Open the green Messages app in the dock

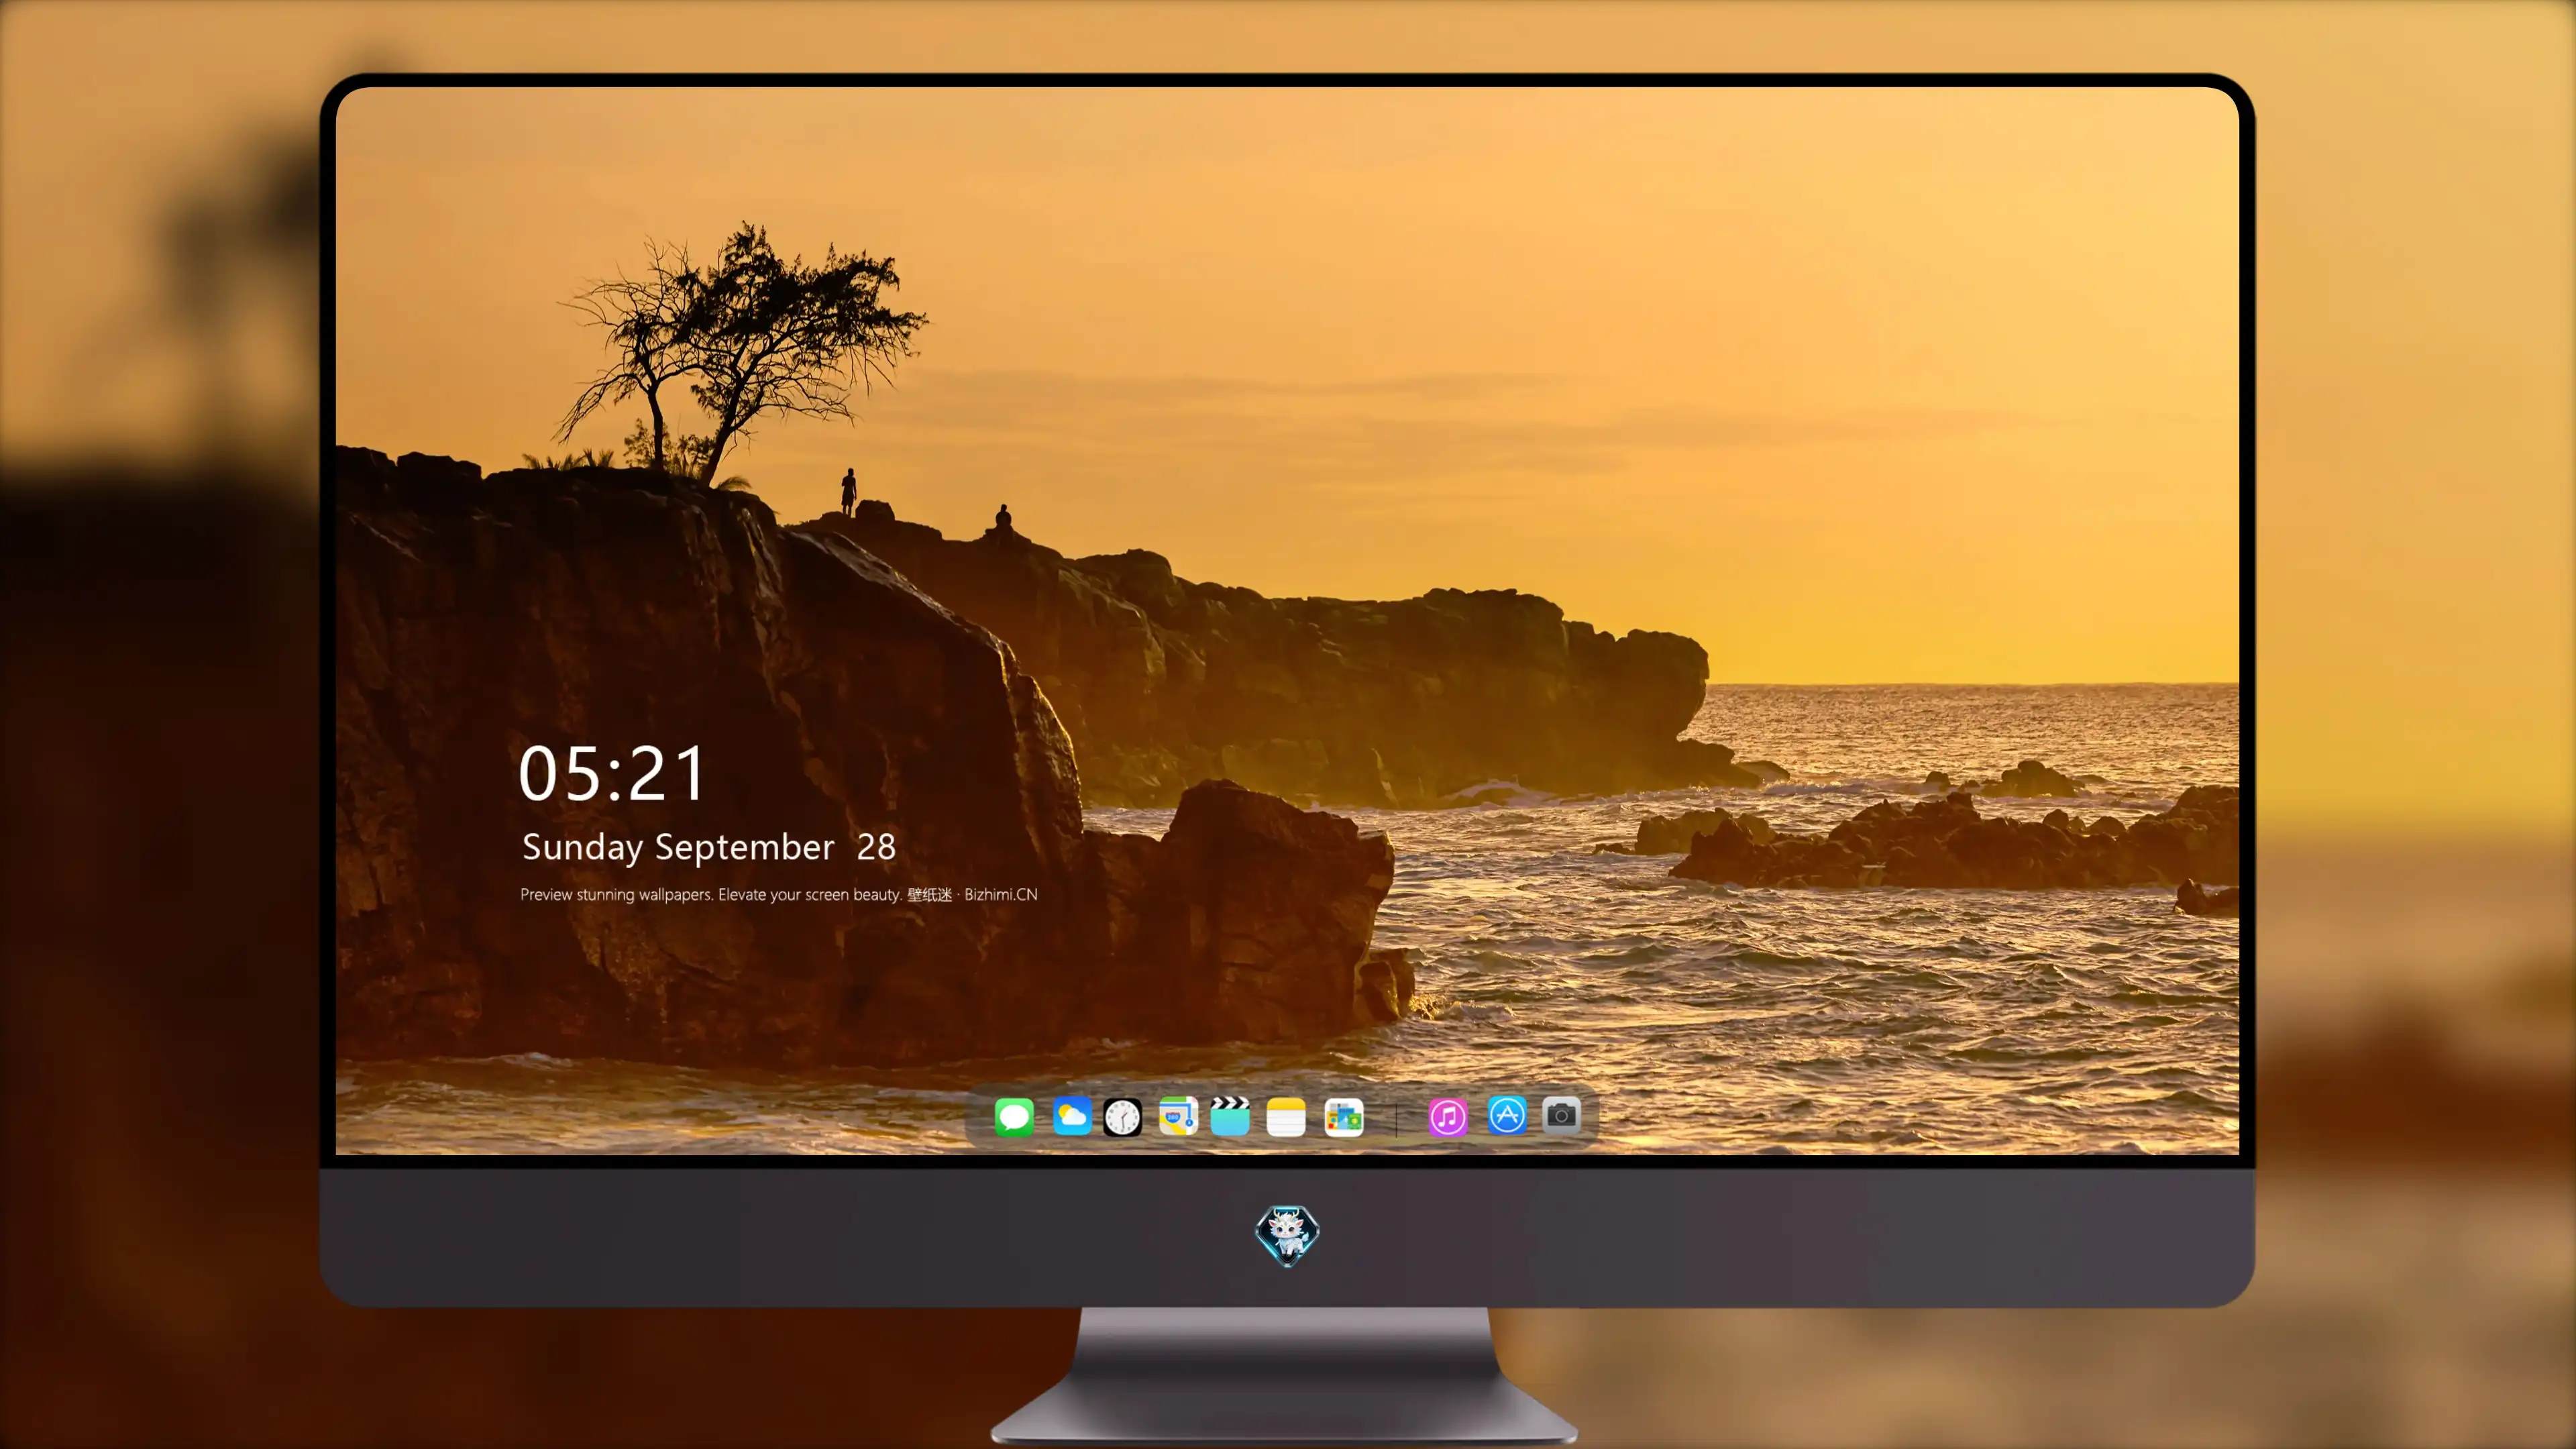pyautogui.click(x=1013, y=1116)
